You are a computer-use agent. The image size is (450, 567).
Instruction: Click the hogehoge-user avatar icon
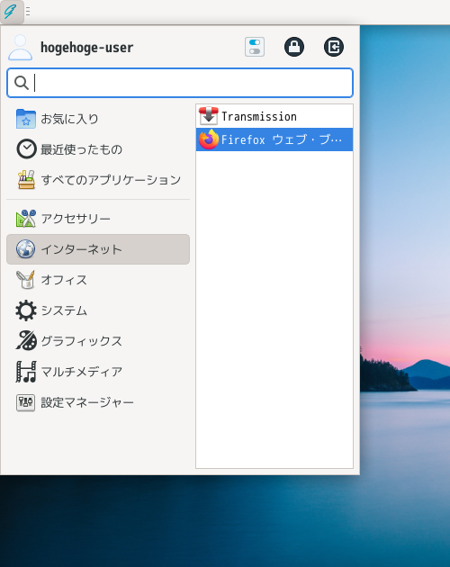(21, 47)
